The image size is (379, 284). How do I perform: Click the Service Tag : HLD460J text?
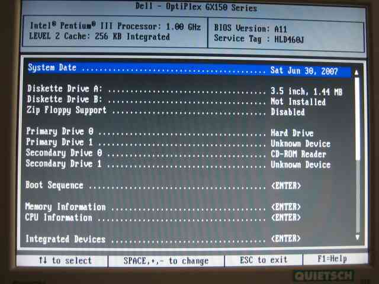click(259, 39)
